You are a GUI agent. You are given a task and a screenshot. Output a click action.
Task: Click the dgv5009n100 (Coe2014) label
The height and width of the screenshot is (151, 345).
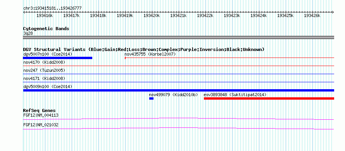pos(48,87)
